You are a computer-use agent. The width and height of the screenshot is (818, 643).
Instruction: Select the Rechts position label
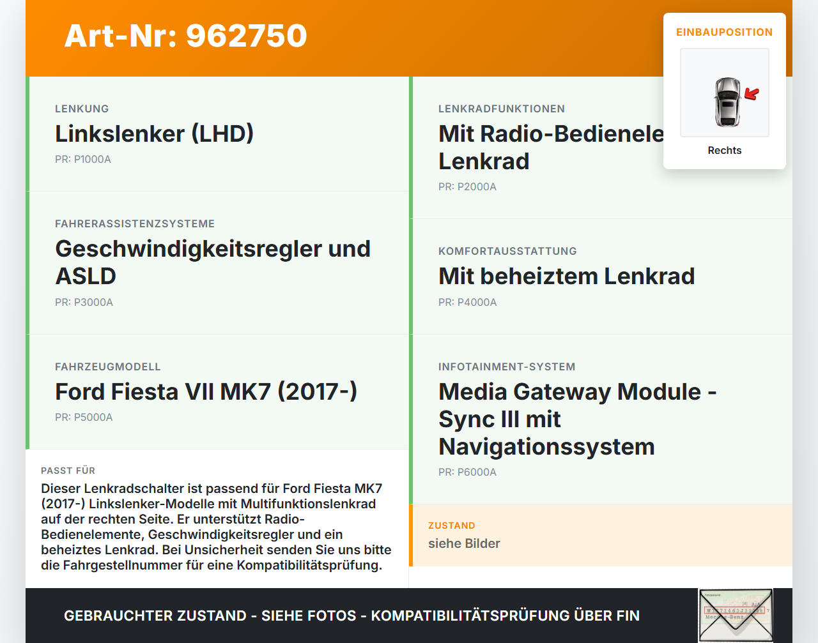(724, 150)
